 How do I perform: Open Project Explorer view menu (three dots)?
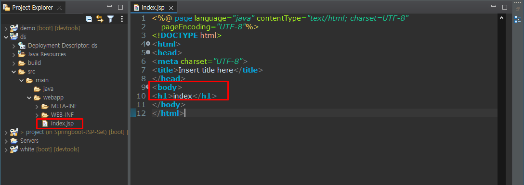click(x=122, y=19)
